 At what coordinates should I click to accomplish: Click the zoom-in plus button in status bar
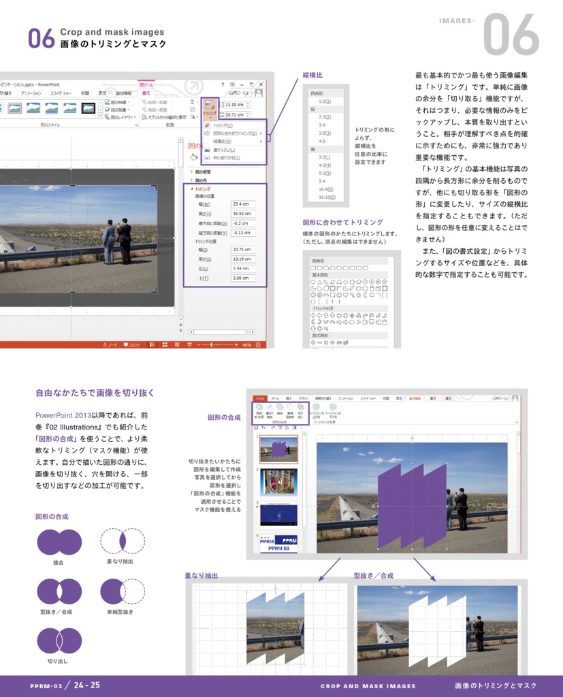pos(236,344)
